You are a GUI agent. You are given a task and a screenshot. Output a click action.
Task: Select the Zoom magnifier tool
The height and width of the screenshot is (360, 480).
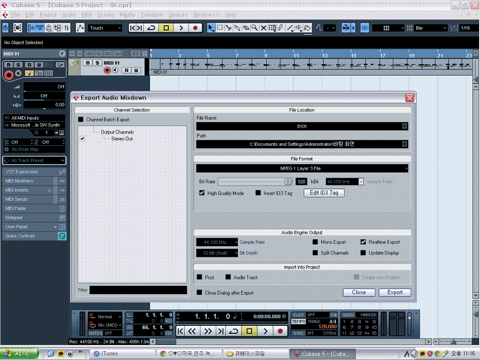point(255,28)
